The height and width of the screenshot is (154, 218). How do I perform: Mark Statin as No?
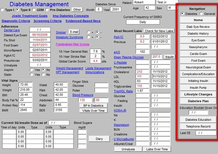43,75
